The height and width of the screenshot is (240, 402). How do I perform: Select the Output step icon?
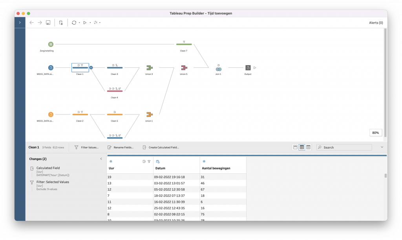point(248,68)
